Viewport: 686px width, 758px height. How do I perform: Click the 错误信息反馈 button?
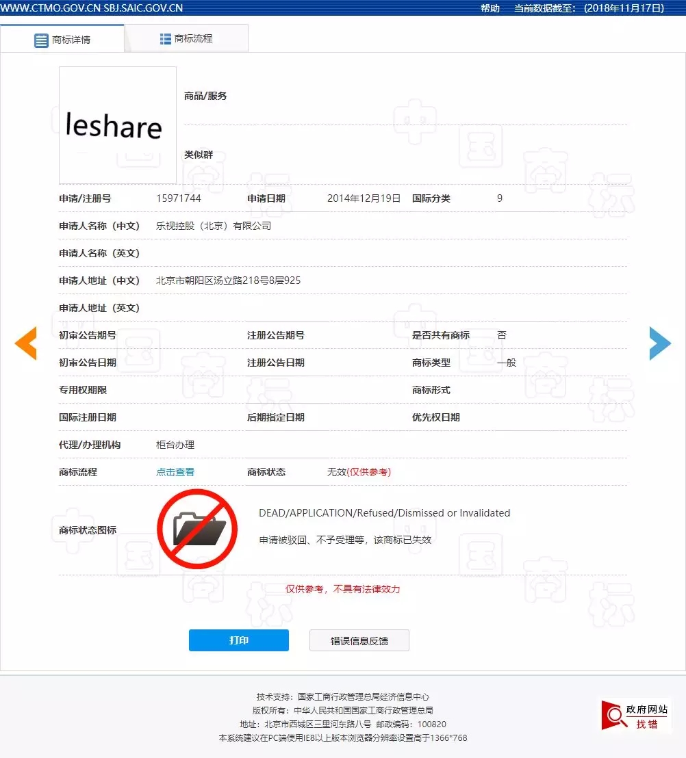pyautogui.click(x=359, y=641)
